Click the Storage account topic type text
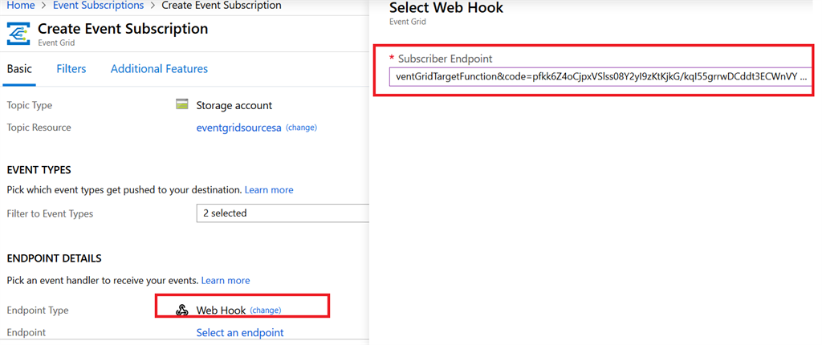 (234, 105)
